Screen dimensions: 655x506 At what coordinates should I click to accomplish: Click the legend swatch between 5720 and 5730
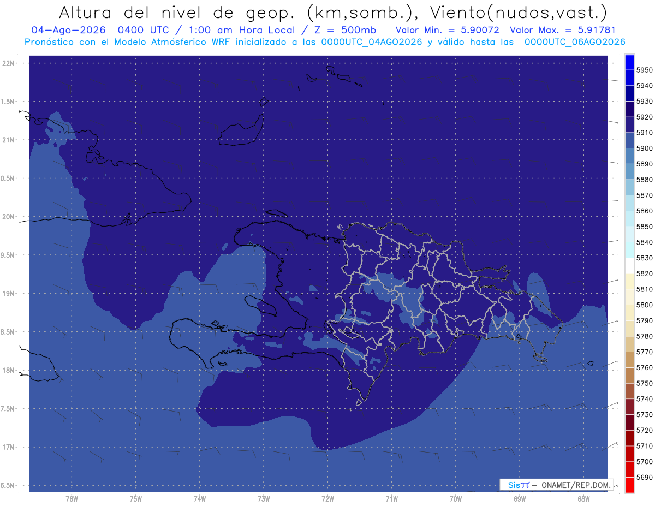point(629,422)
